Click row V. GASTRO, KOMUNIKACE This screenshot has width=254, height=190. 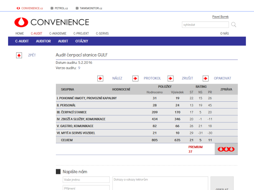pos(147,126)
